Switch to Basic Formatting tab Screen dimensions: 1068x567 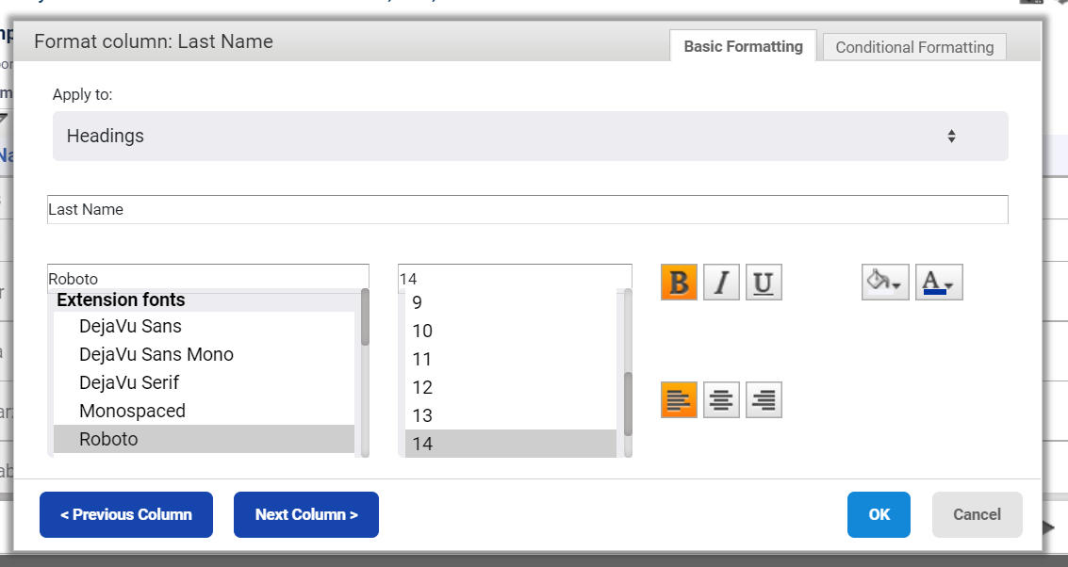point(743,46)
